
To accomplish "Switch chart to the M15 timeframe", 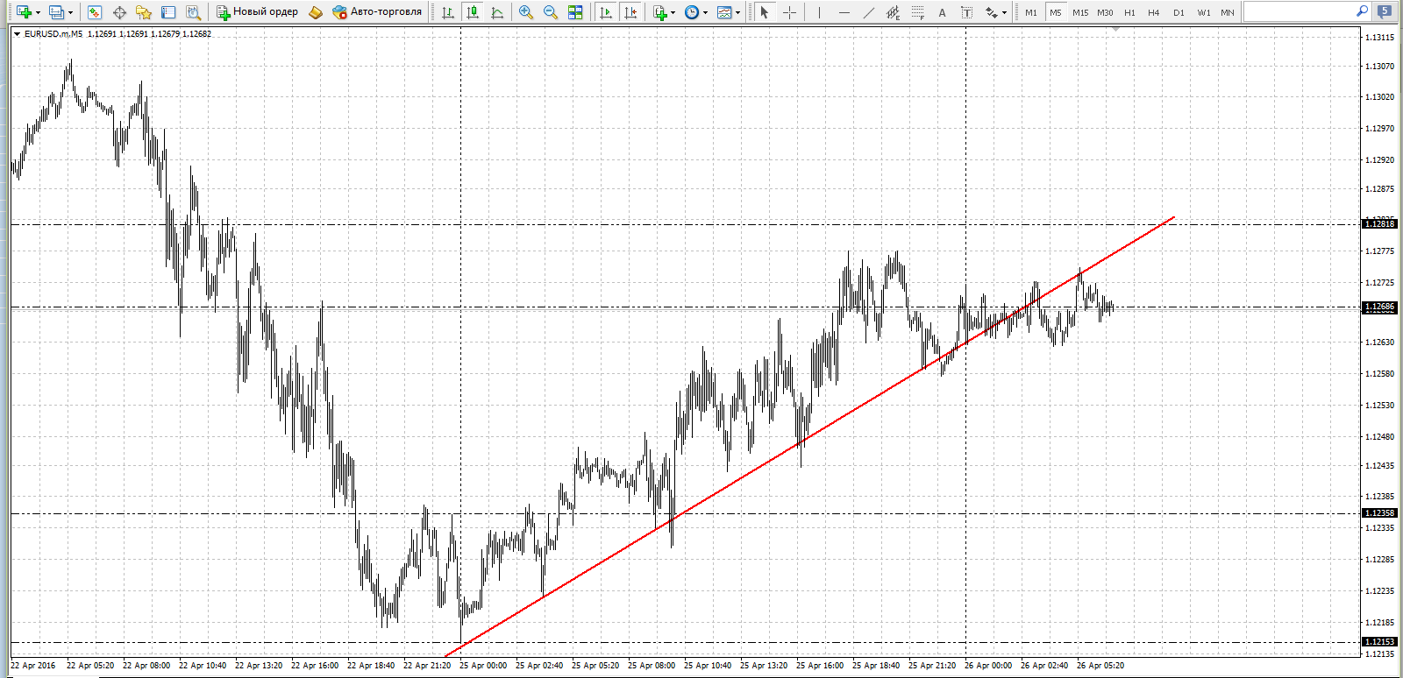I will 1080,12.
